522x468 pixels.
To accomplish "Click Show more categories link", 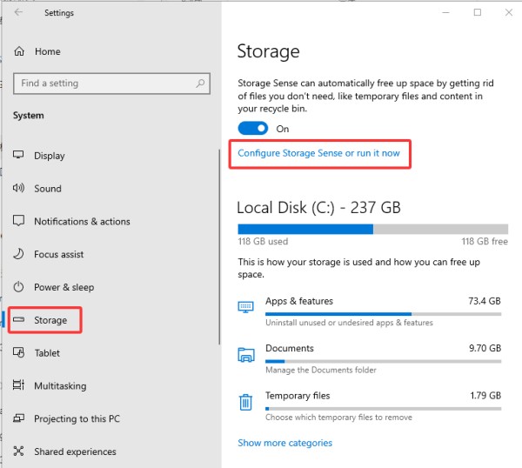I will coord(285,443).
